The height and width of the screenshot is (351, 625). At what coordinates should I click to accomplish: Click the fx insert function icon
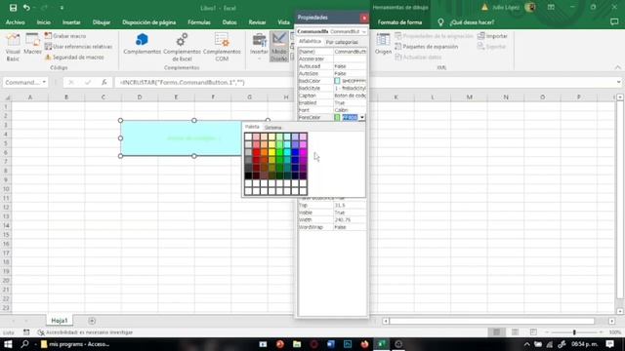coord(104,82)
